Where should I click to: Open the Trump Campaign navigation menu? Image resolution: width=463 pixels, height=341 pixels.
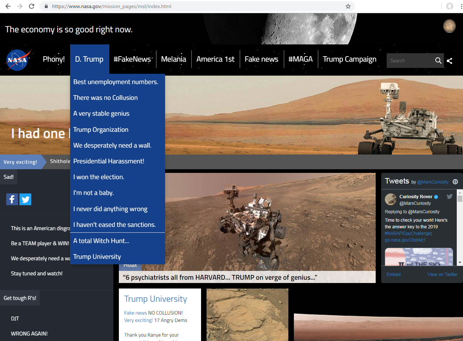point(350,59)
